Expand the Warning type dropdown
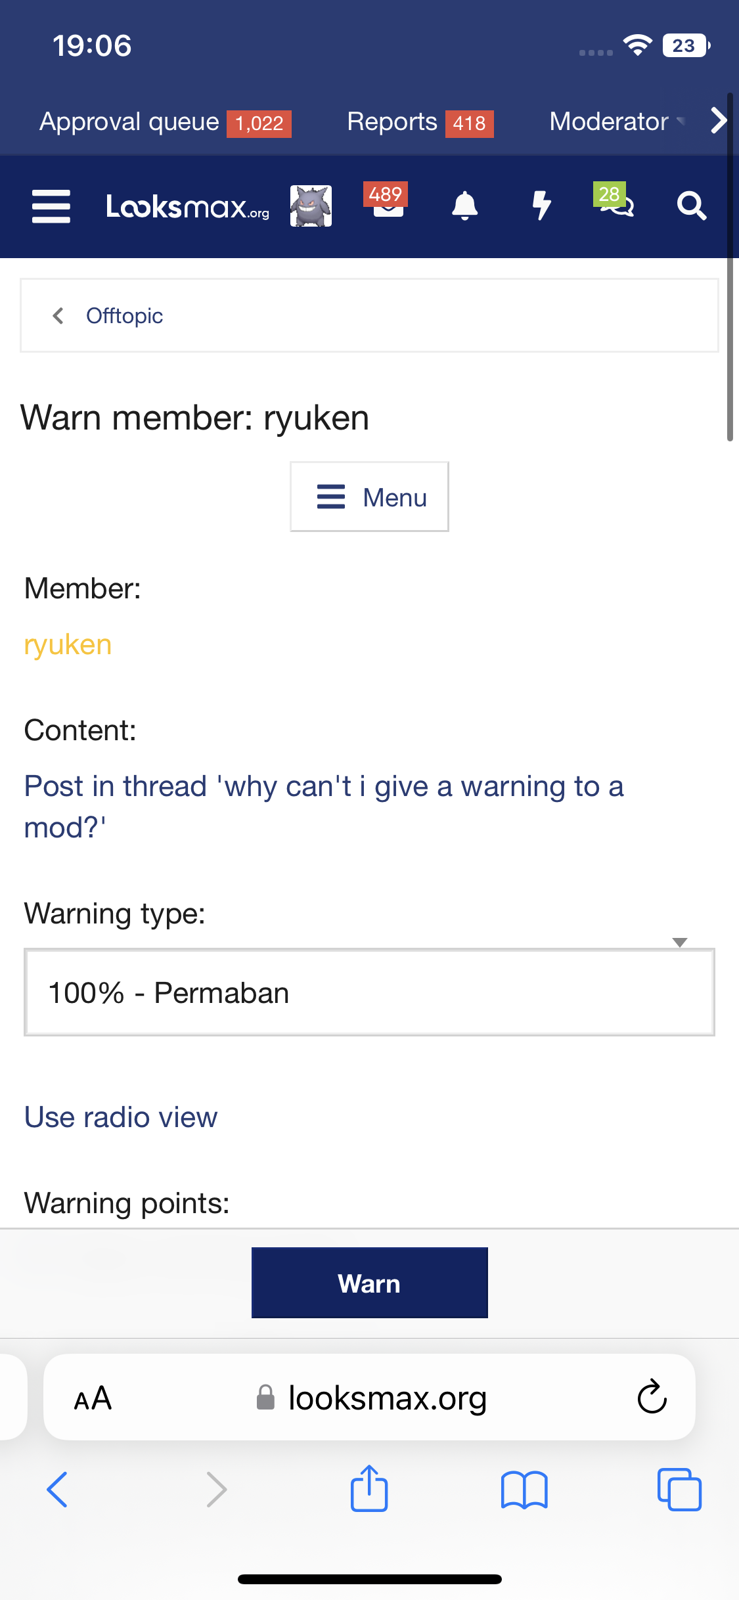The width and height of the screenshot is (739, 1600). (369, 992)
